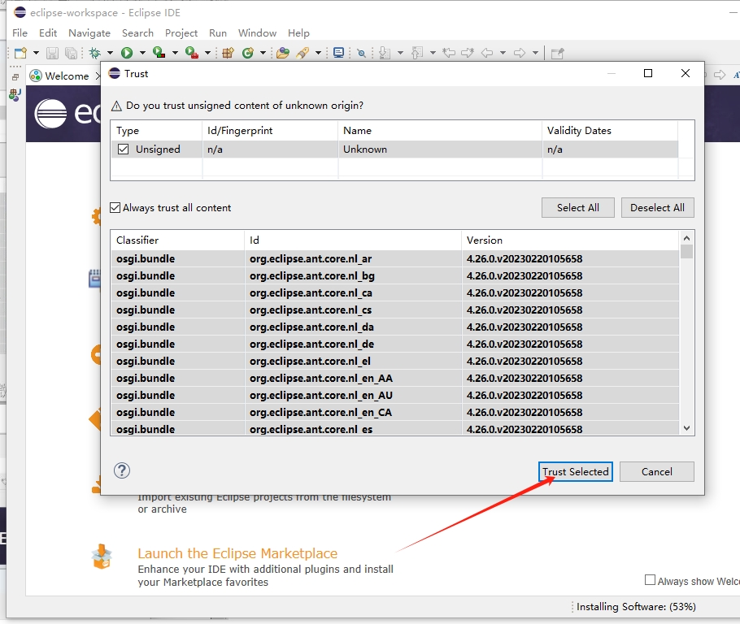This screenshot has width=740, height=624.
Task: Click the New Java Class icon
Action: point(248,53)
